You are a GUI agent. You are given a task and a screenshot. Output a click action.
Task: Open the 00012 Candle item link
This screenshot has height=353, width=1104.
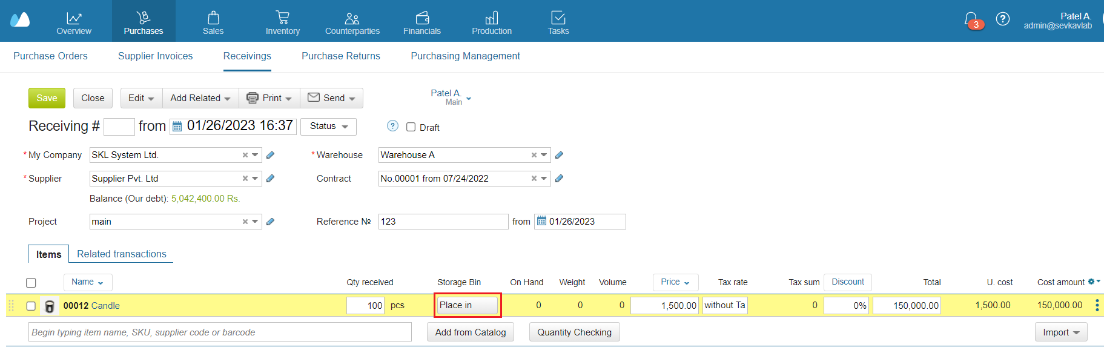91,306
